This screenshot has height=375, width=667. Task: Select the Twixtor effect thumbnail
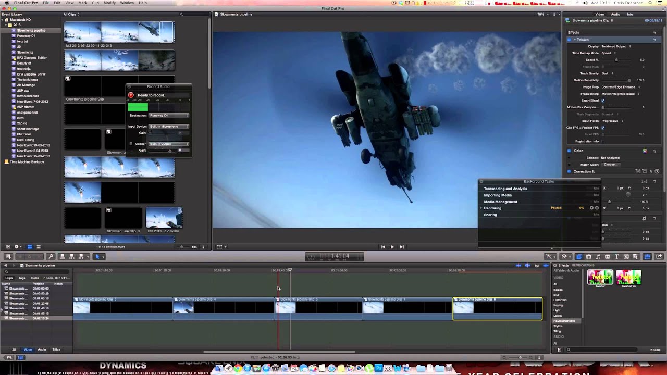(x=600, y=278)
